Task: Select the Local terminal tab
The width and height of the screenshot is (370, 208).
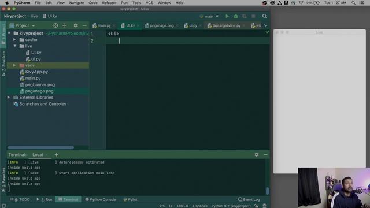Action: (38, 155)
